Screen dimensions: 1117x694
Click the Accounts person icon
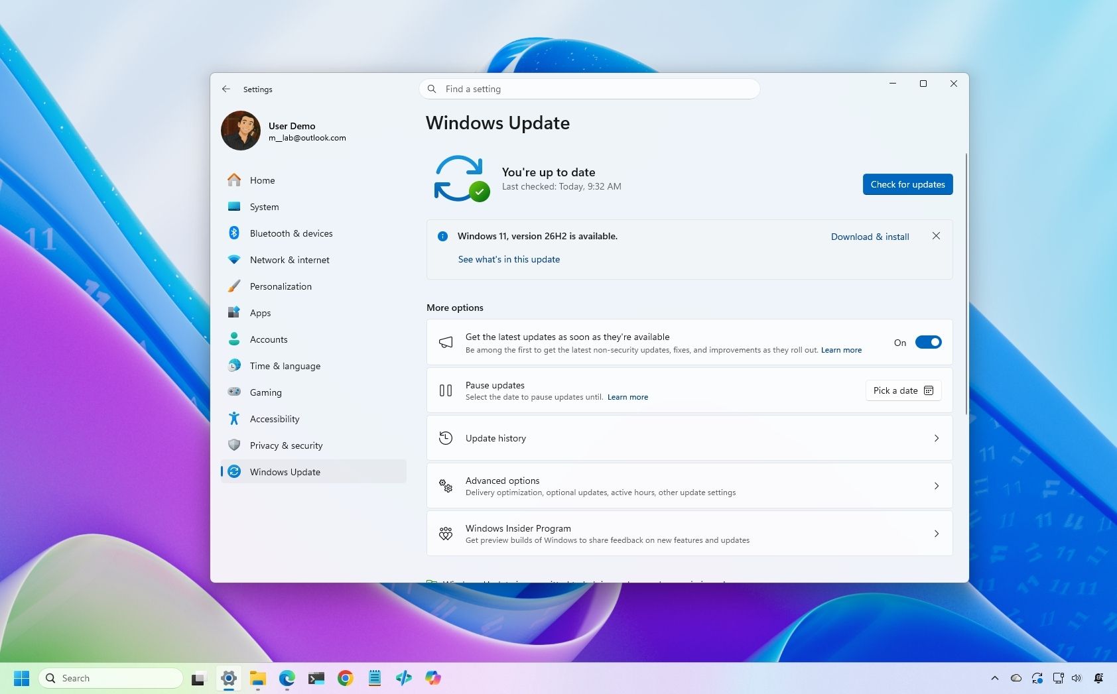point(234,339)
